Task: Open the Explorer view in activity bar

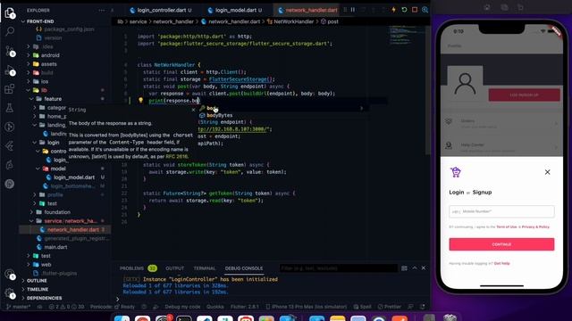Action: (x=10, y=12)
